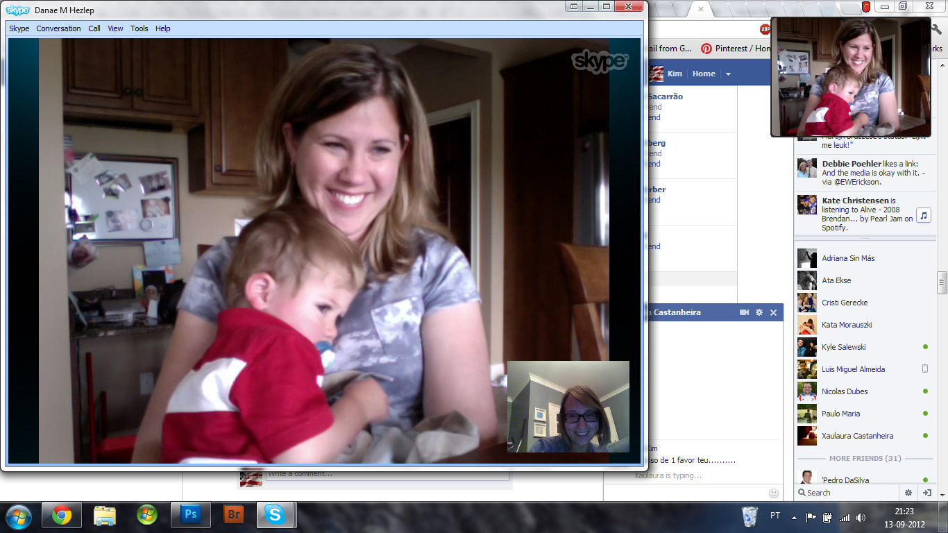
Task: Open the View menu in Skype
Action: 115,28
